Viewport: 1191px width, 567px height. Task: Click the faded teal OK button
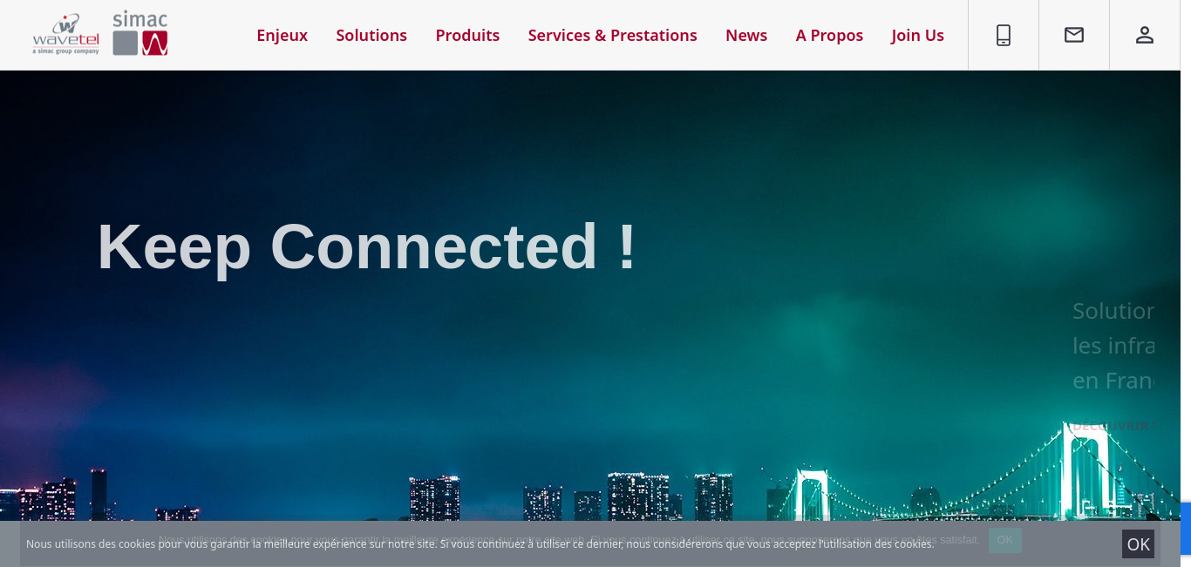tap(1004, 540)
